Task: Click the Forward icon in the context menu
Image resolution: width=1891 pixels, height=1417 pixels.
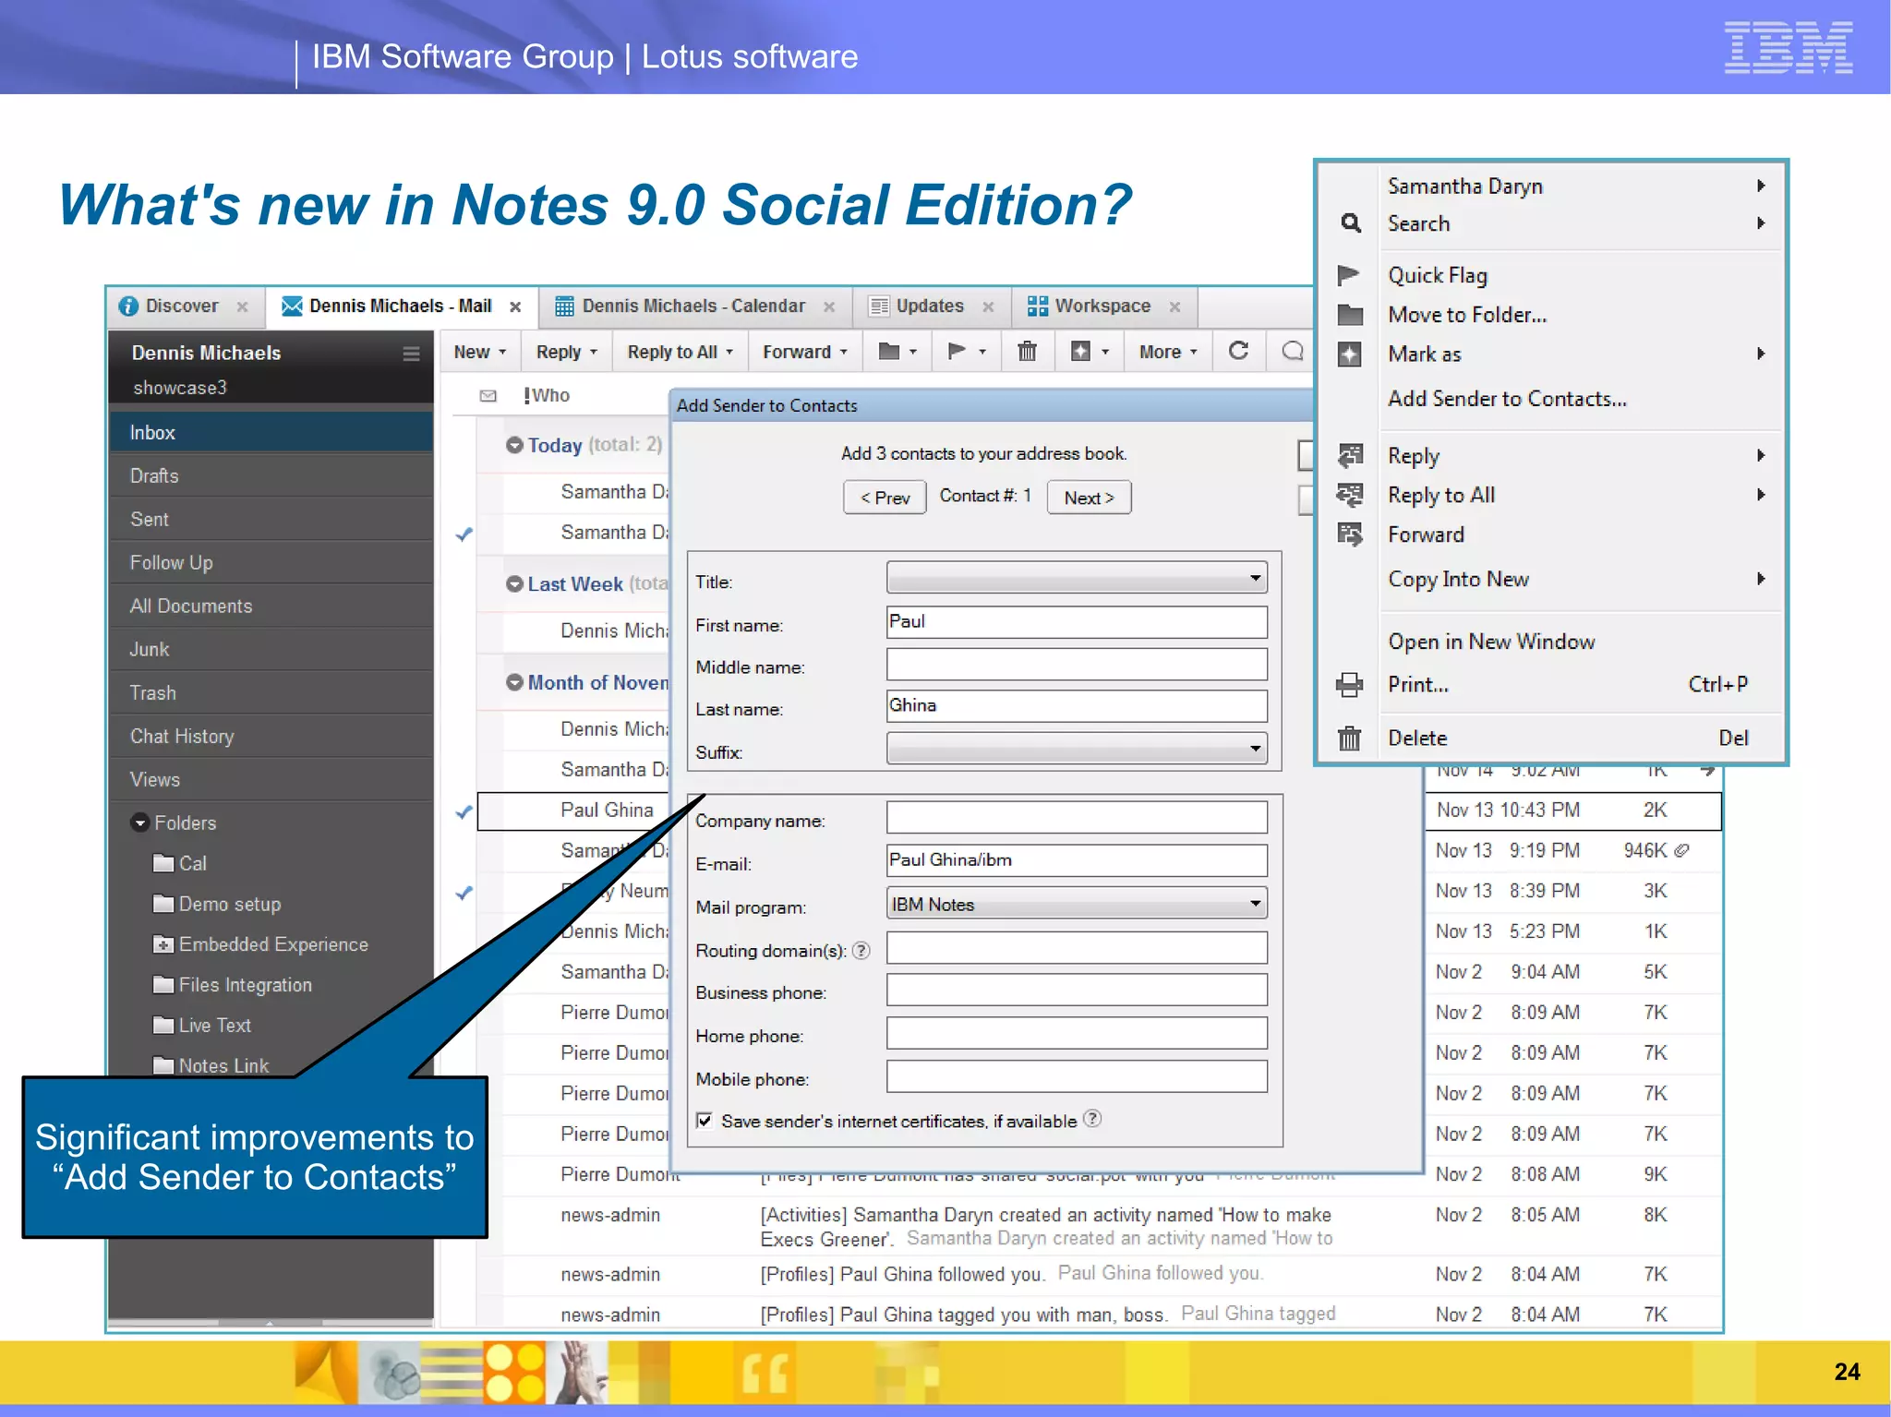Action: tap(1350, 534)
